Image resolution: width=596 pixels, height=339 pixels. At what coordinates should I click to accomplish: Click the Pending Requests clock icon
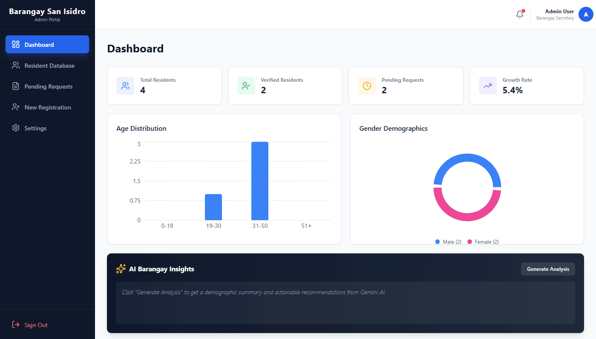367,86
